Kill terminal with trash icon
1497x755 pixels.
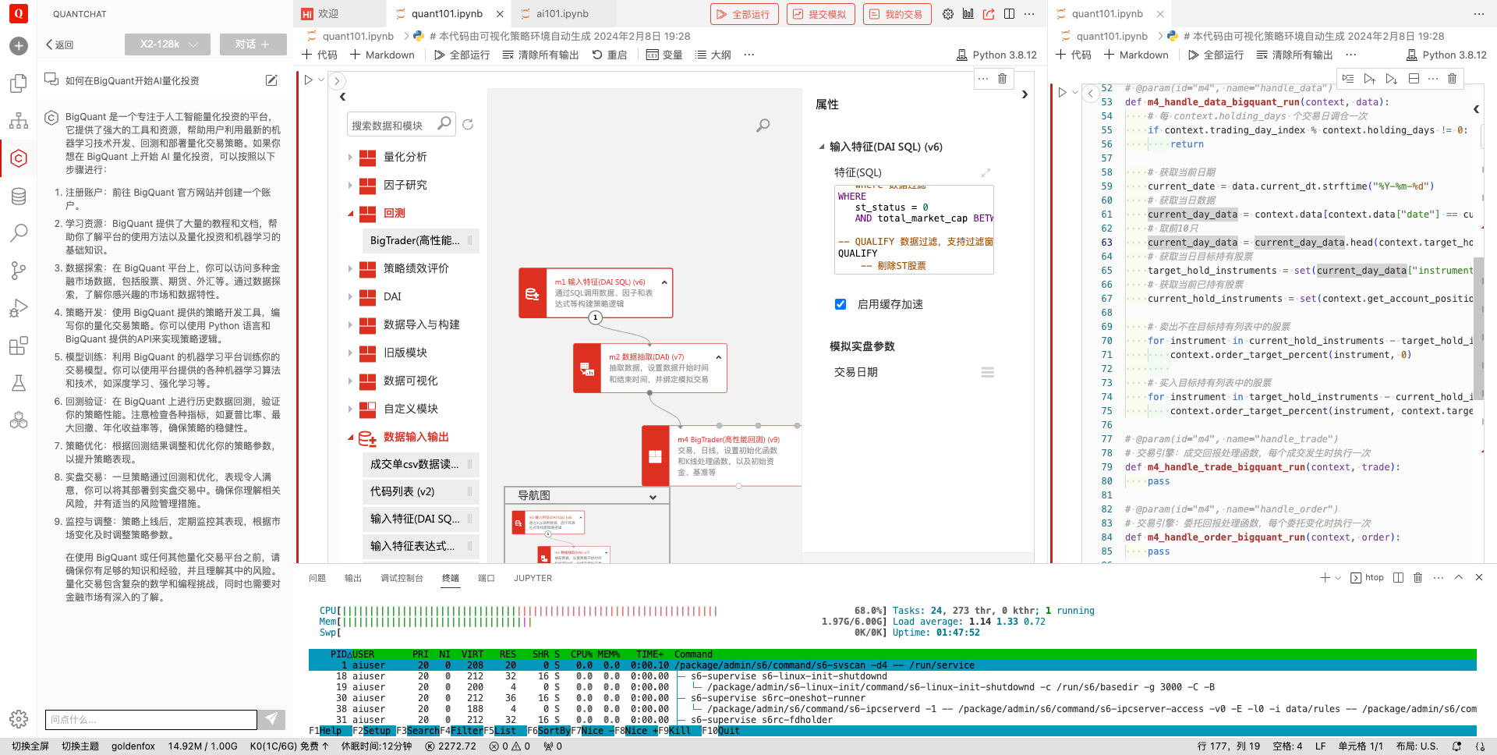click(1418, 578)
